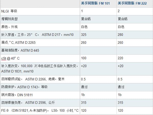Click 1b under FM 222
The height and width of the screenshot is (115, 153).
120,95
